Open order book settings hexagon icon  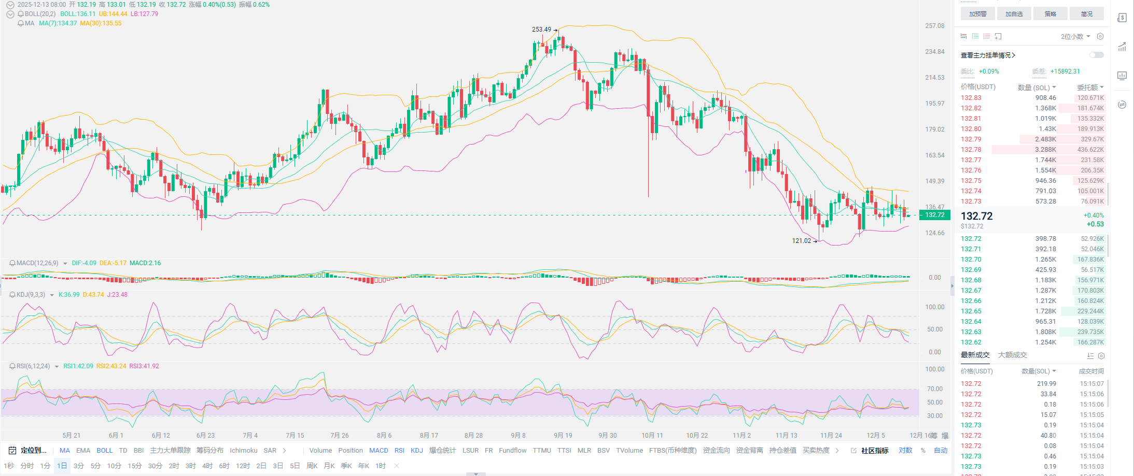click(1100, 36)
